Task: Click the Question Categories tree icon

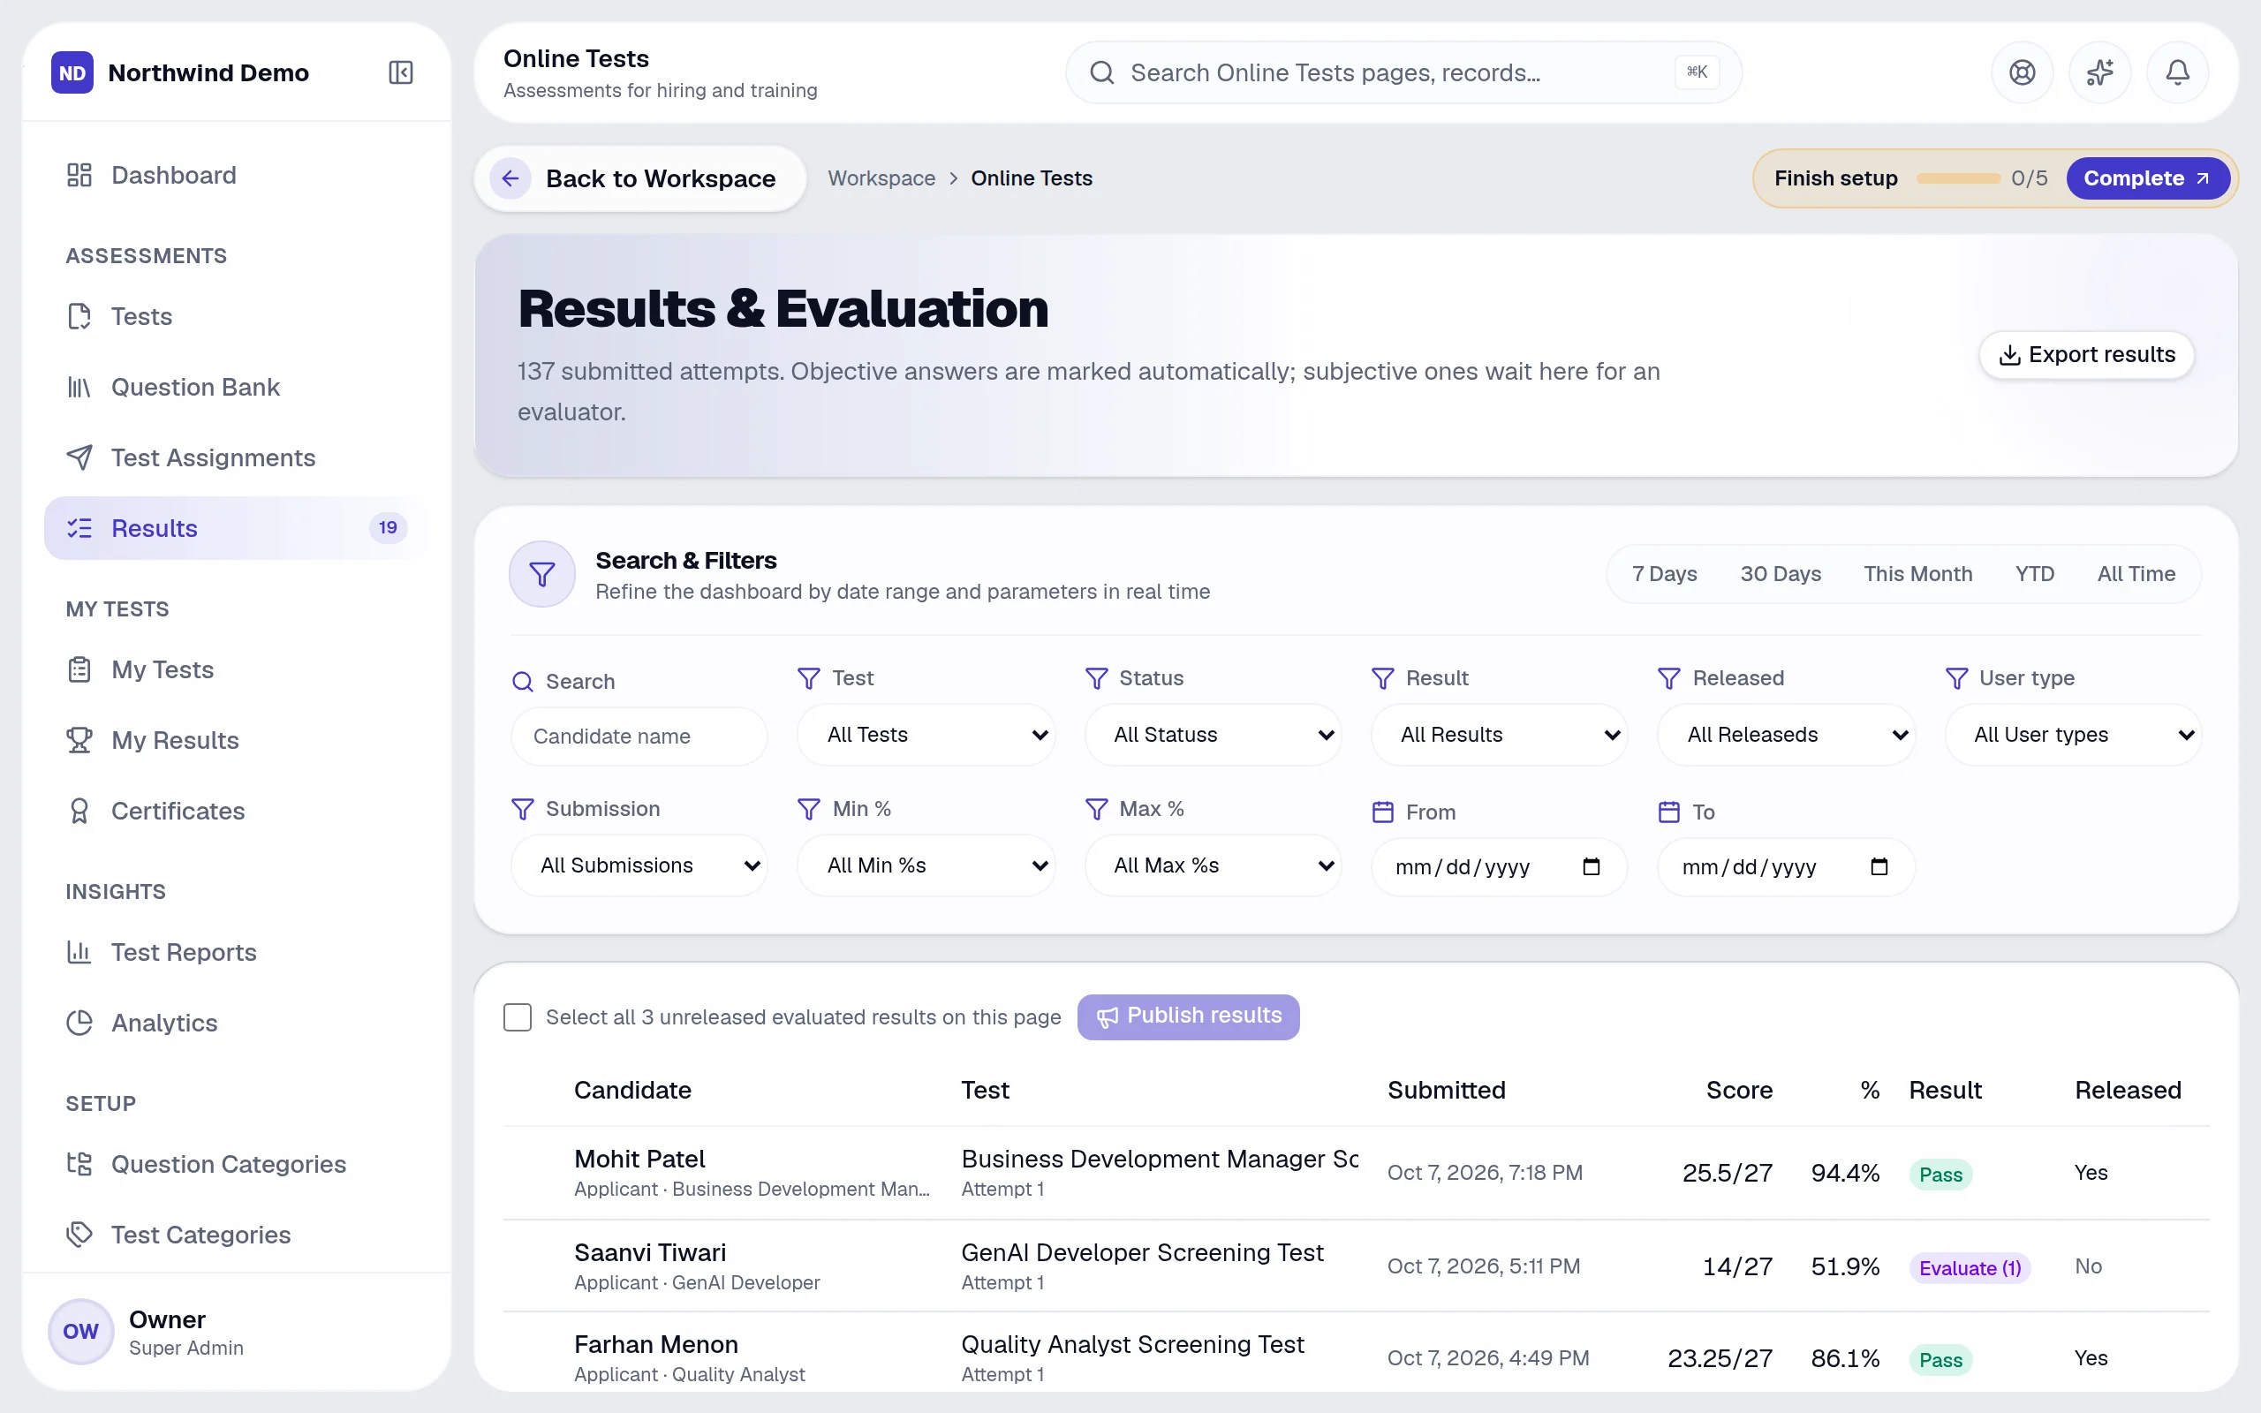Action: pyautogui.click(x=79, y=1165)
